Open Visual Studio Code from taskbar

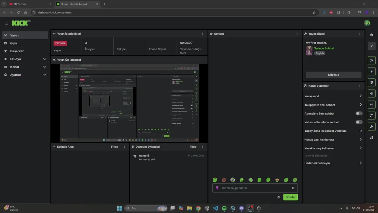click(x=216, y=208)
